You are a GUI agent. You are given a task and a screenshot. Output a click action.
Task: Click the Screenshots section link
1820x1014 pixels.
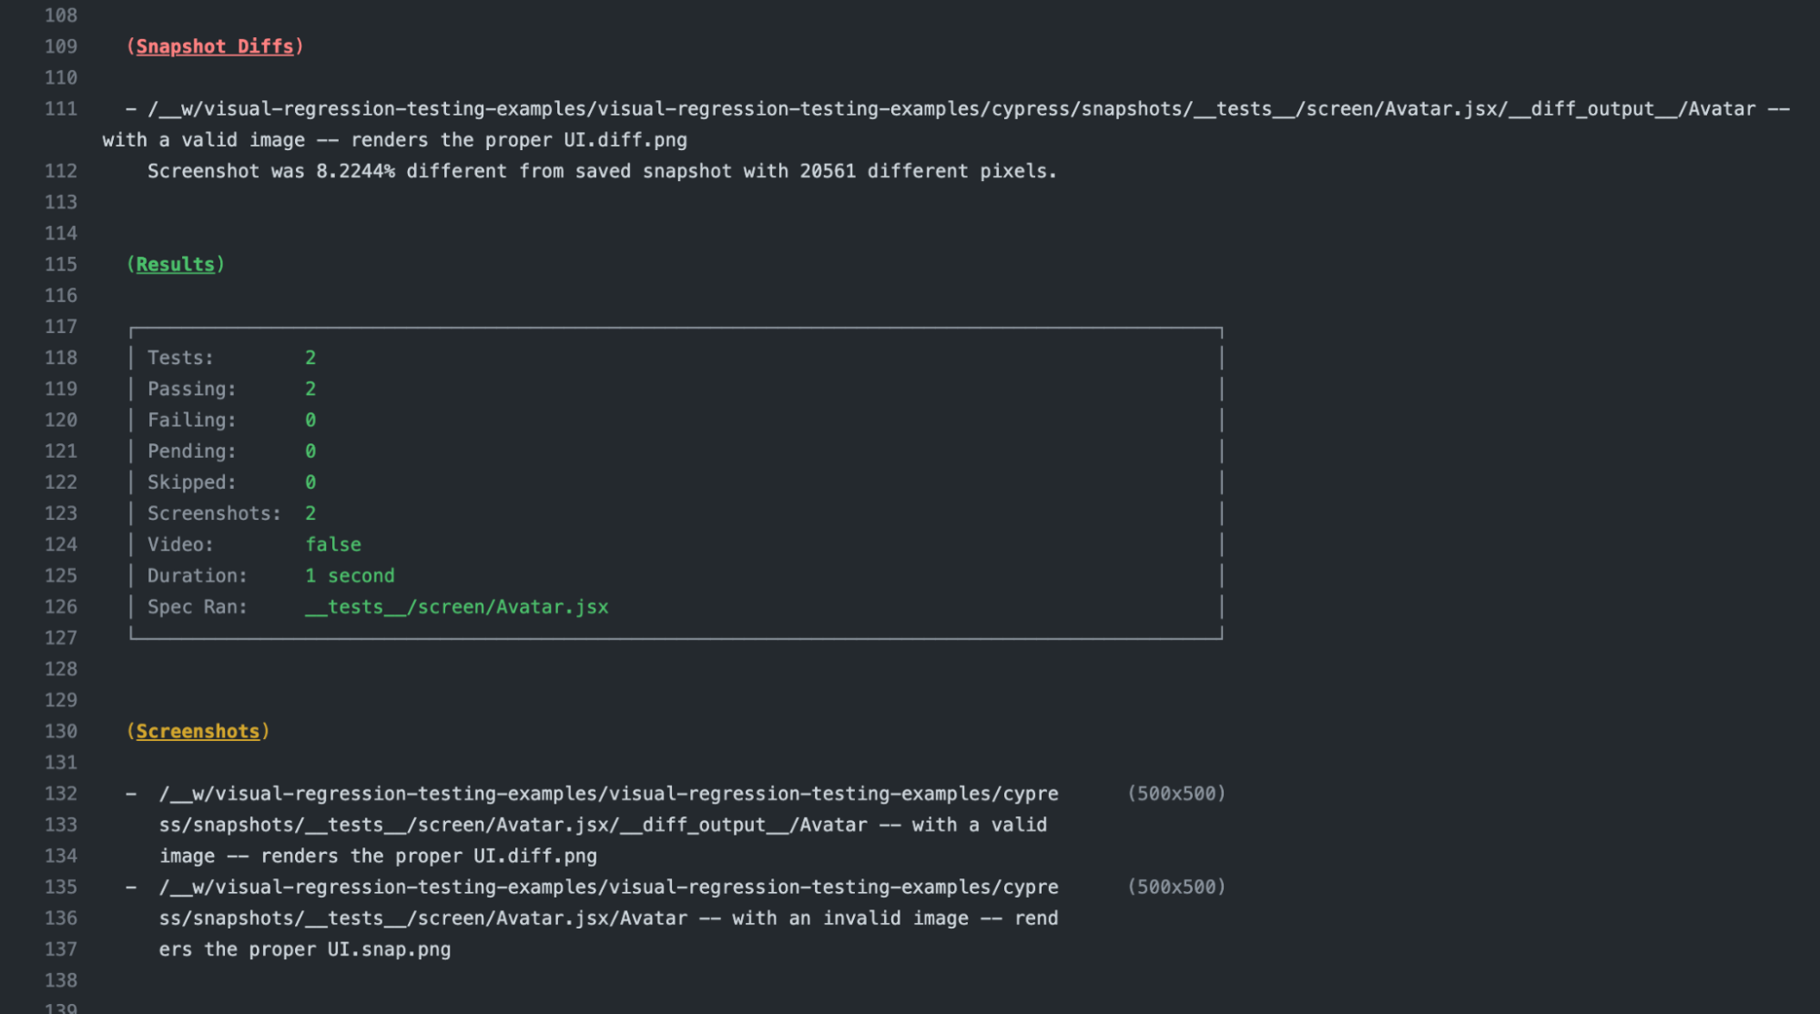tap(198, 731)
